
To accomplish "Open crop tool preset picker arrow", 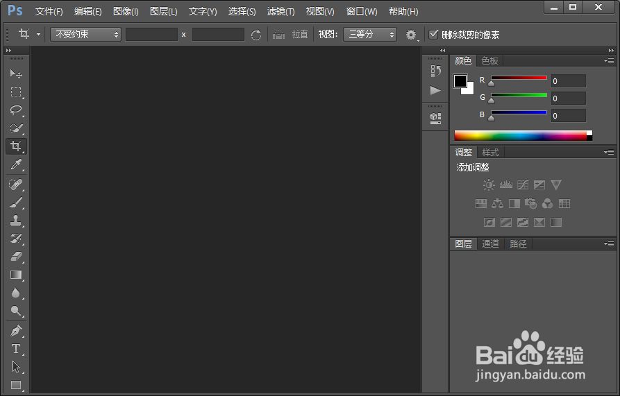I will (38, 35).
